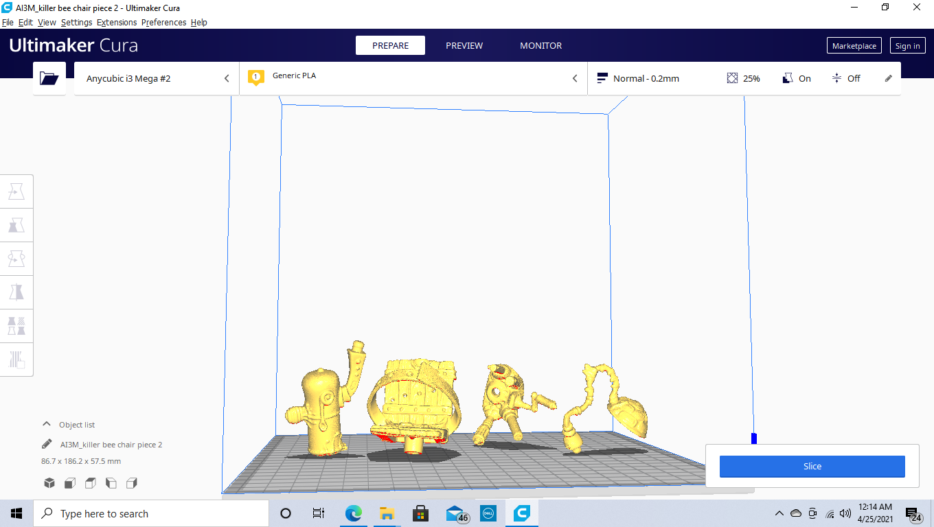Open the Per Model Settings tool
Screen dimensions: 934x527
point(16,326)
